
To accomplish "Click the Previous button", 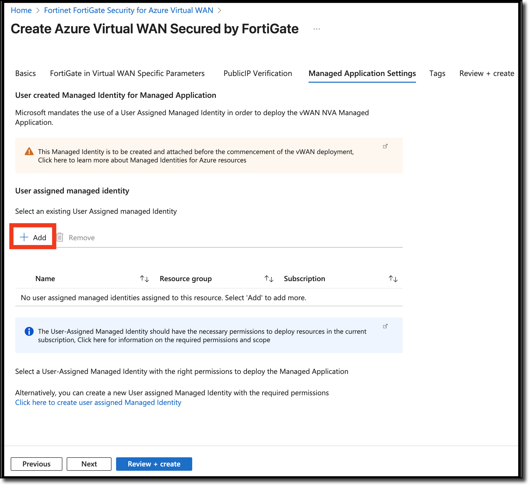I will coord(36,464).
